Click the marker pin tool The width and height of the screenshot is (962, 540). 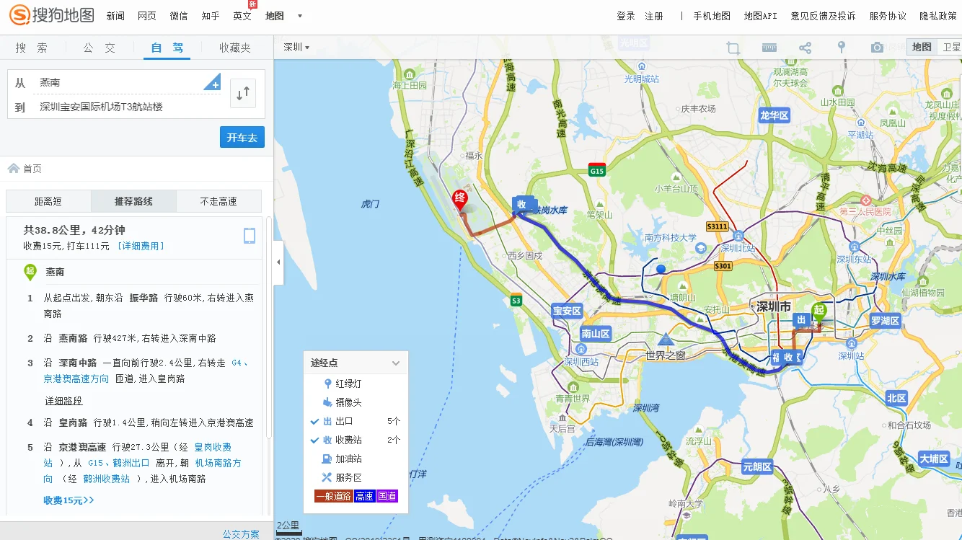(841, 46)
